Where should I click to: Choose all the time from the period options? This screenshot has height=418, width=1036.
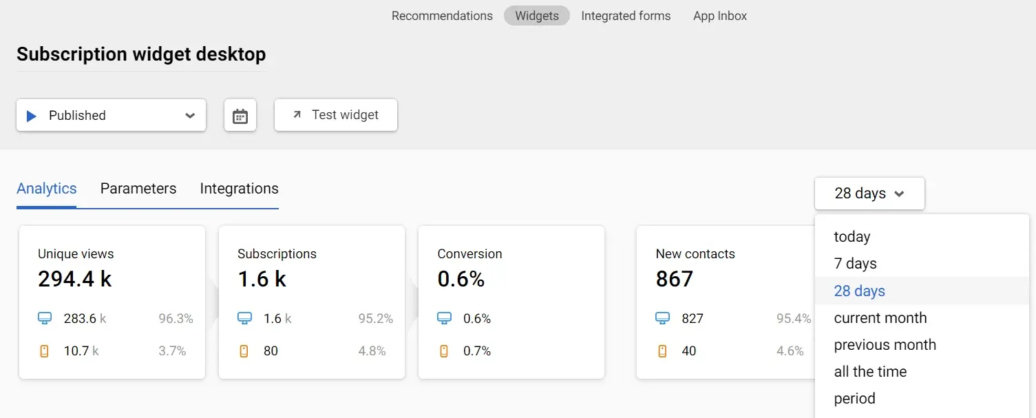tap(869, 371)
